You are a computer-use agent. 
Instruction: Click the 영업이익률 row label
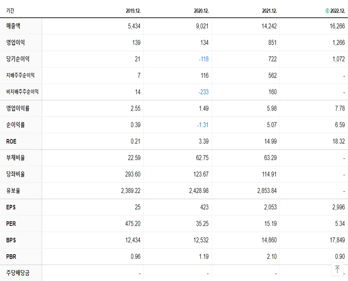pyautogui.click(x=18, y=109)
